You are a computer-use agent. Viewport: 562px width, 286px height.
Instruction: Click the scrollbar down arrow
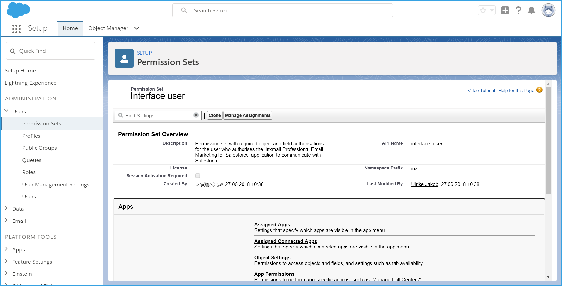pyautogui.click(x=548, y=277)
